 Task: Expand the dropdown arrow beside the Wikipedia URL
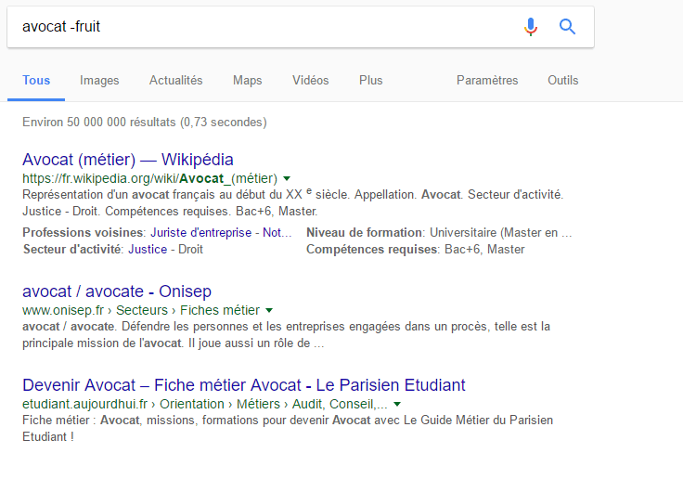click(x=287, y=178)
